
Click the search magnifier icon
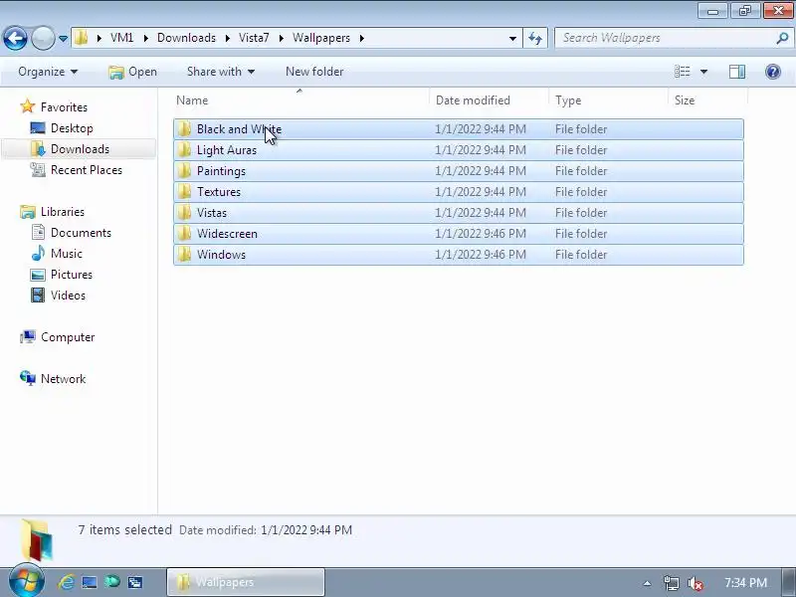(782, 38)
